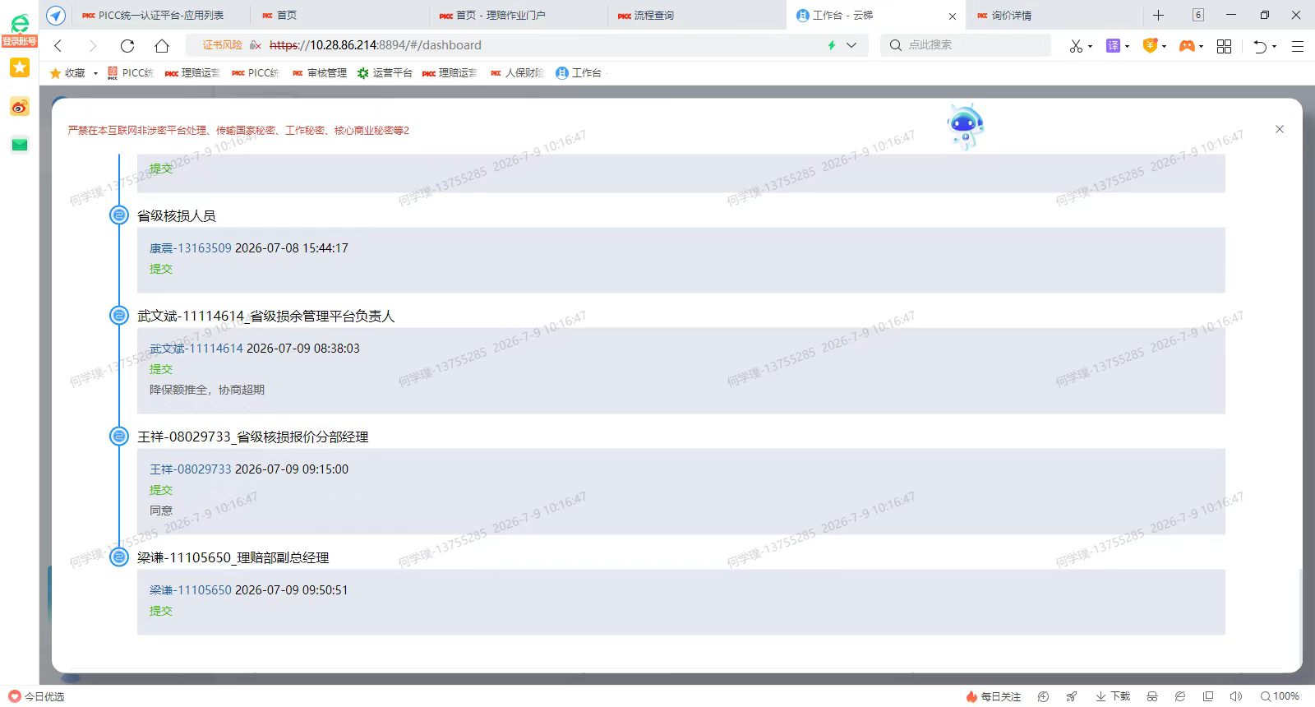This screenshot has width=1315, height=707.
Task: Open the scissors screenshot tool
Action: [1076, 46]
